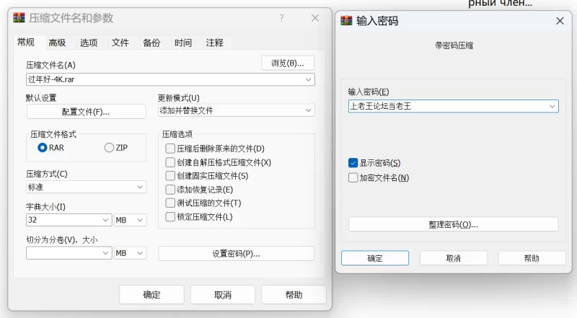
Task: Close the 输入密码 password dialog
Action: 559,21
